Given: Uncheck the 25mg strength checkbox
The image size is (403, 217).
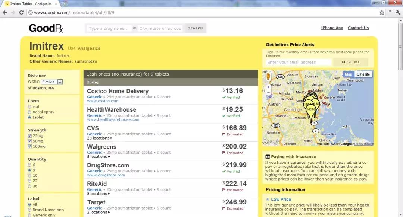Looking at the screenshot, I should pos(29,136).
